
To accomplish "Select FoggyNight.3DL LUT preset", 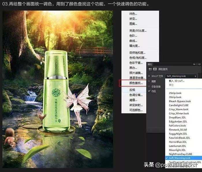I will (x=178, y=134).
